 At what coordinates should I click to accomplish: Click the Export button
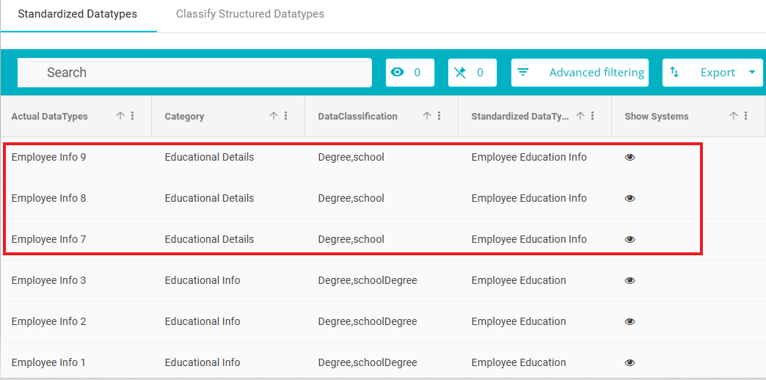[x=712, y=73]
